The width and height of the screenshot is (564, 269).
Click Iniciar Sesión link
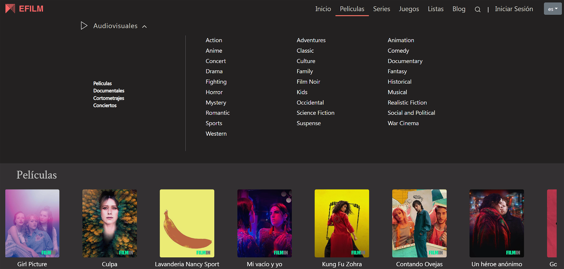514,9
